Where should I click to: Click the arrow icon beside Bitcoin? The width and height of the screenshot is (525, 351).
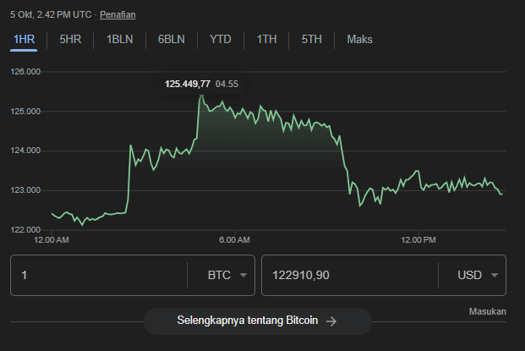(x=331, y=321)
